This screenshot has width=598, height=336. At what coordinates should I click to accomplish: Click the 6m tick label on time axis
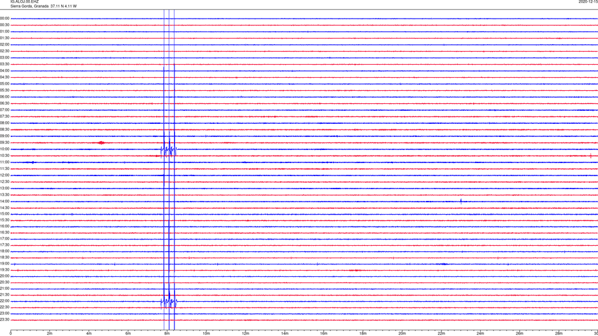coord(128,334)
